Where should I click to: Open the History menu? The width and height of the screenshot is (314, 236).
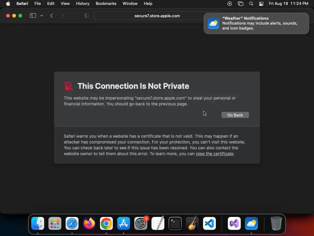(82, 4)
